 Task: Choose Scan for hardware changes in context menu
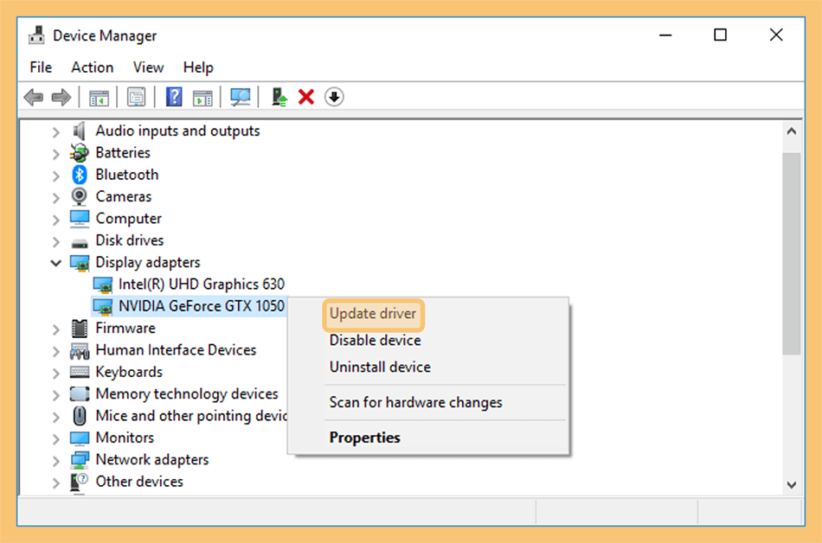[x=415, y=403]
